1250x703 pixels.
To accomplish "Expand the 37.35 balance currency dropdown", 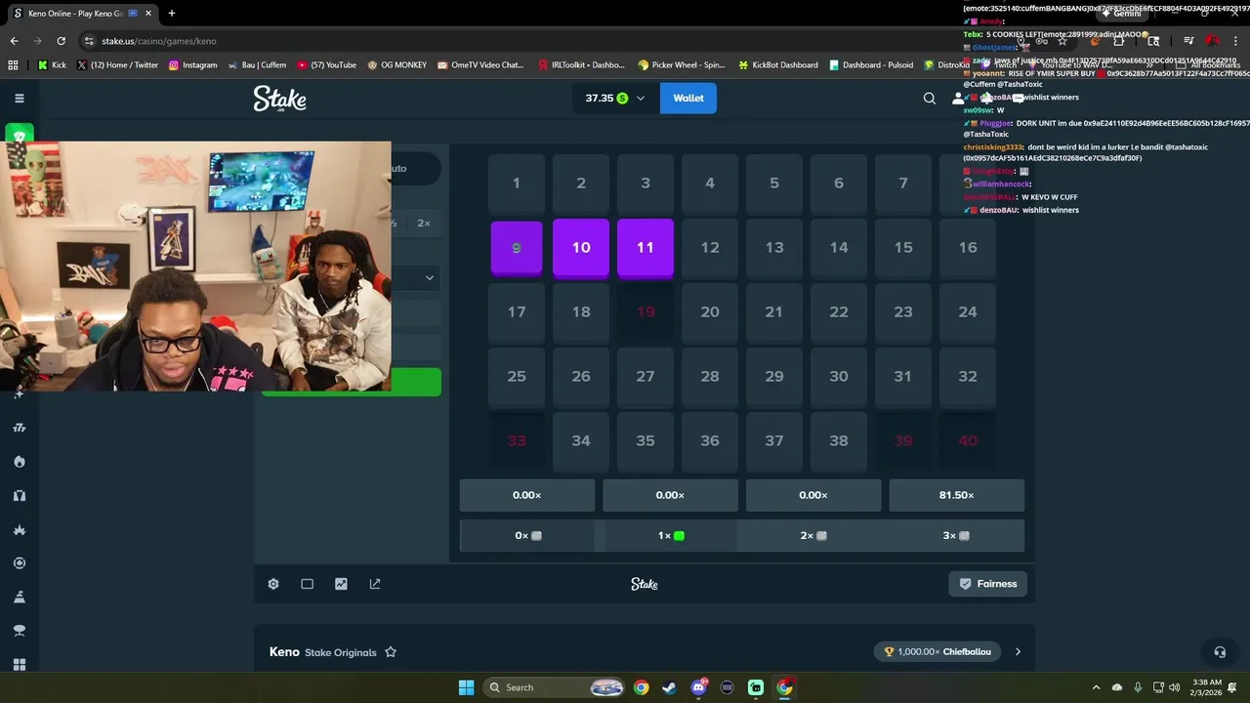I will [641, 99].
